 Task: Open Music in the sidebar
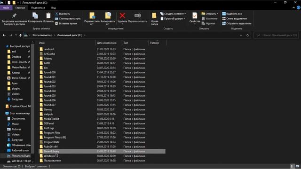click(15, 124)
